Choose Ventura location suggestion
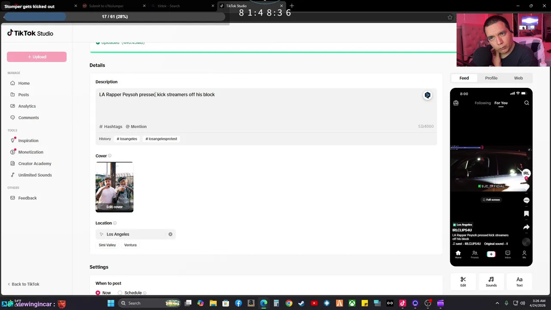Screen dimensions: 551x310 pyautogui.click(x=130, y=245)
